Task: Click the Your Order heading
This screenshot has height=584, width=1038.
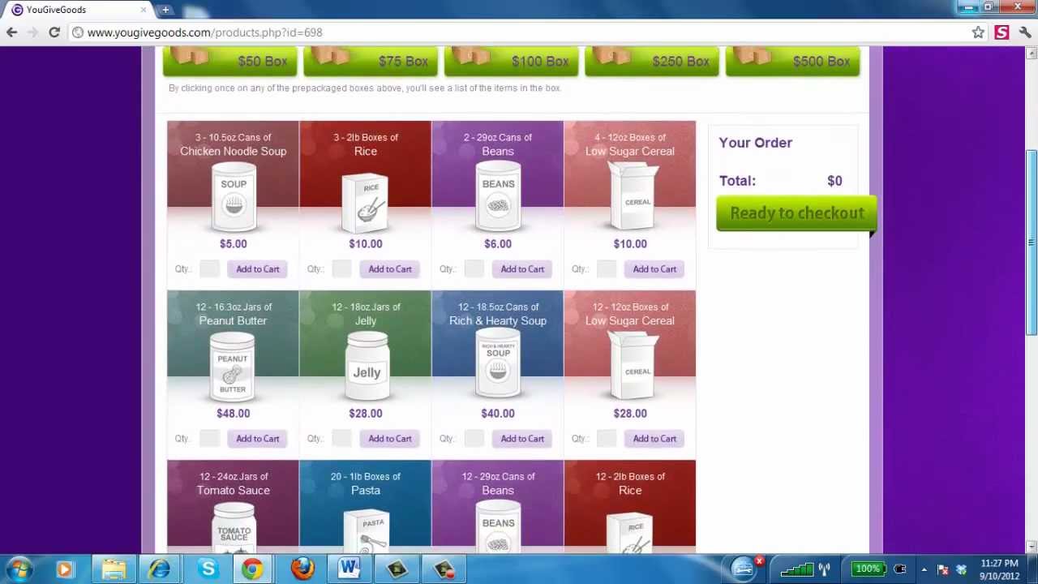Action: coord(755,143)
